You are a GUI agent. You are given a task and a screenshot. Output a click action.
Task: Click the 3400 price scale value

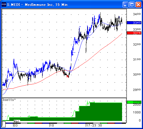point(137,14)
